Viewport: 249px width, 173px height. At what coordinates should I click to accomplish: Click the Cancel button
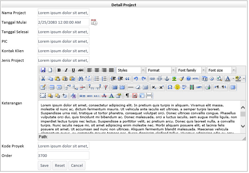77,165
